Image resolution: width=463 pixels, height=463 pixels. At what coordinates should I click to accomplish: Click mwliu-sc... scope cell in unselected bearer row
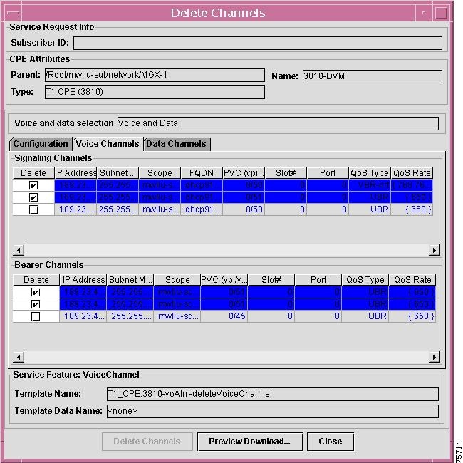177,316
